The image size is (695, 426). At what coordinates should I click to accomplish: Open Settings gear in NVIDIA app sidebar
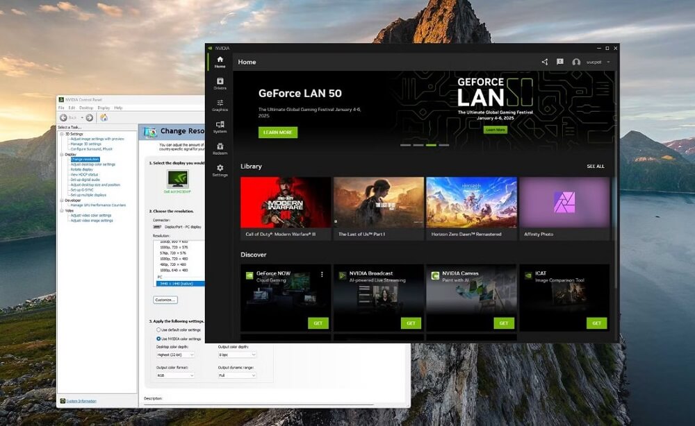click(220, 170)
